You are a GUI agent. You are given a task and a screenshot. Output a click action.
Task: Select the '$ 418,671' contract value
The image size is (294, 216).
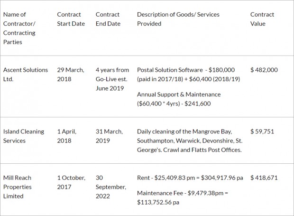[264, 178]
